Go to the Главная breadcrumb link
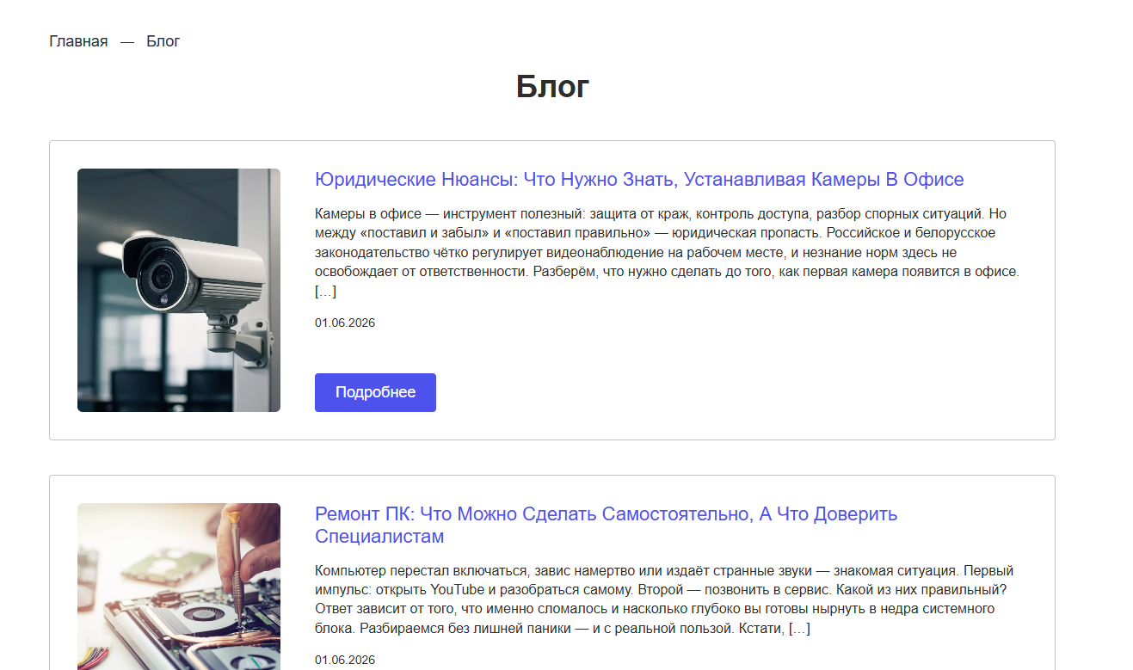The width and height of the screenshot is (1133, 670). pyautogui.click(x=78, y=41)
